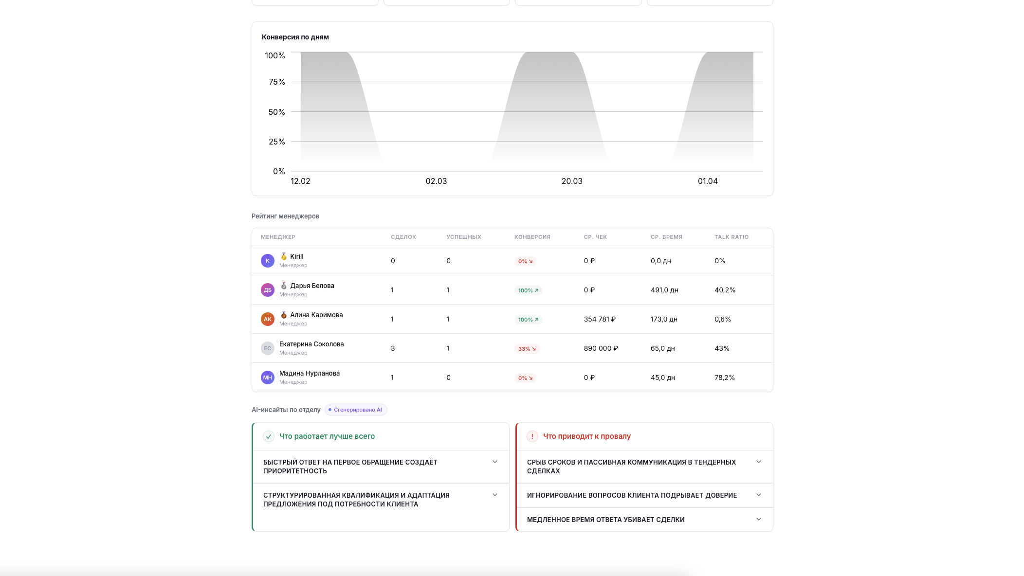
Task: Click Kirill's purple K avatar
Action: coord(267,261)
